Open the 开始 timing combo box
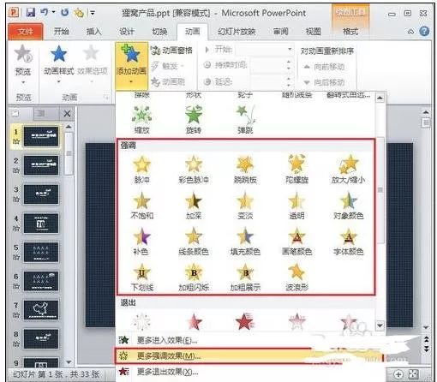 (x=265, y=50)
